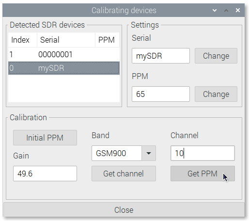249x222 pixels.
Task: Select device row with serial 00000001
Action: point(64,54)
